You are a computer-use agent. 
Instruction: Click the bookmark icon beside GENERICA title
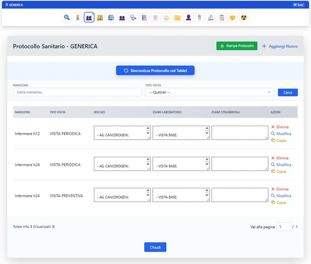[7, 5]
